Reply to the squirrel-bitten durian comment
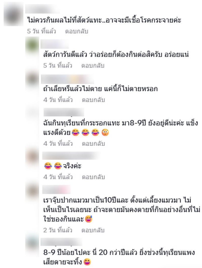The width and height of the screenshot is (202, 268). click(93, 143)
